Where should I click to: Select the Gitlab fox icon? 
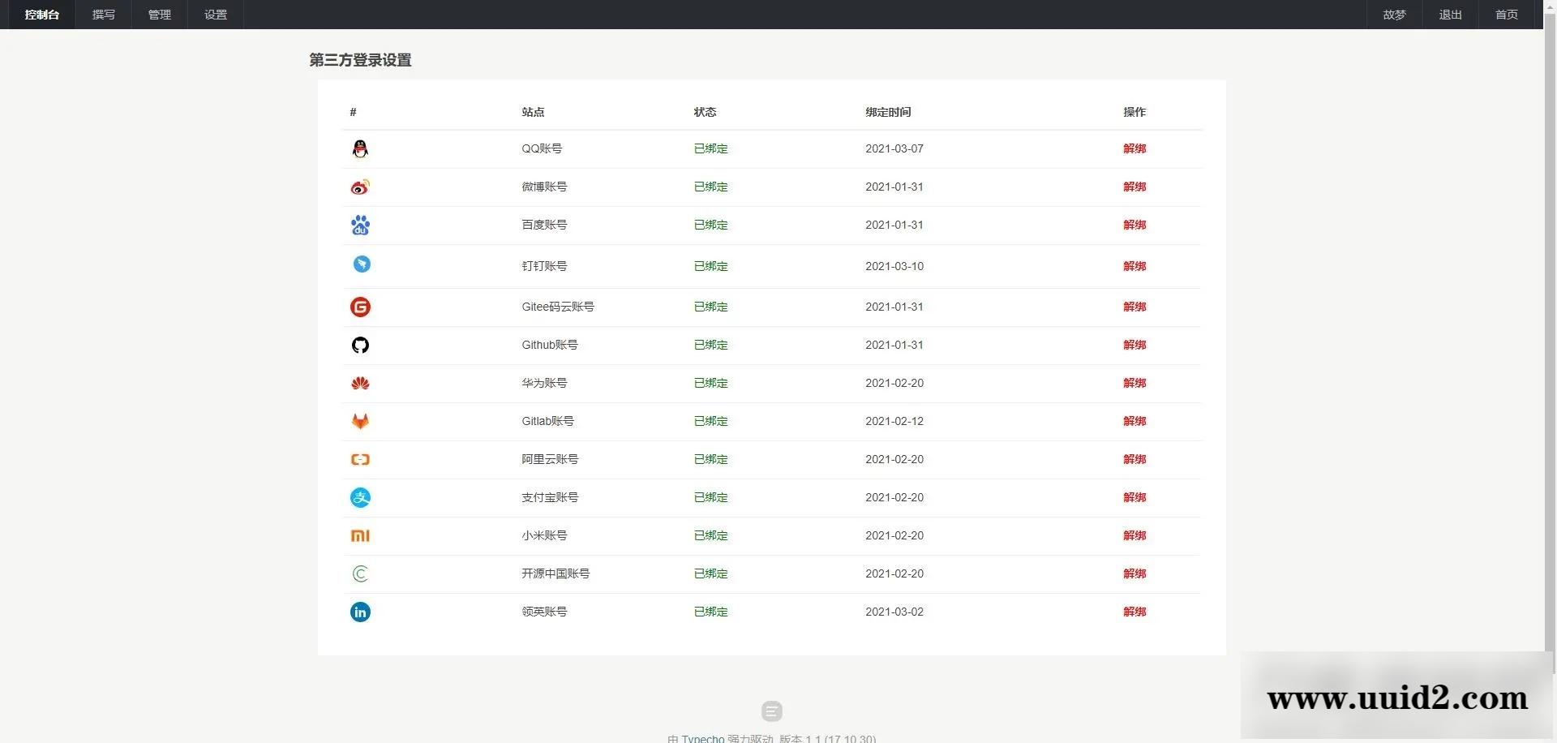pyautogui.click(x=360, y=421)
